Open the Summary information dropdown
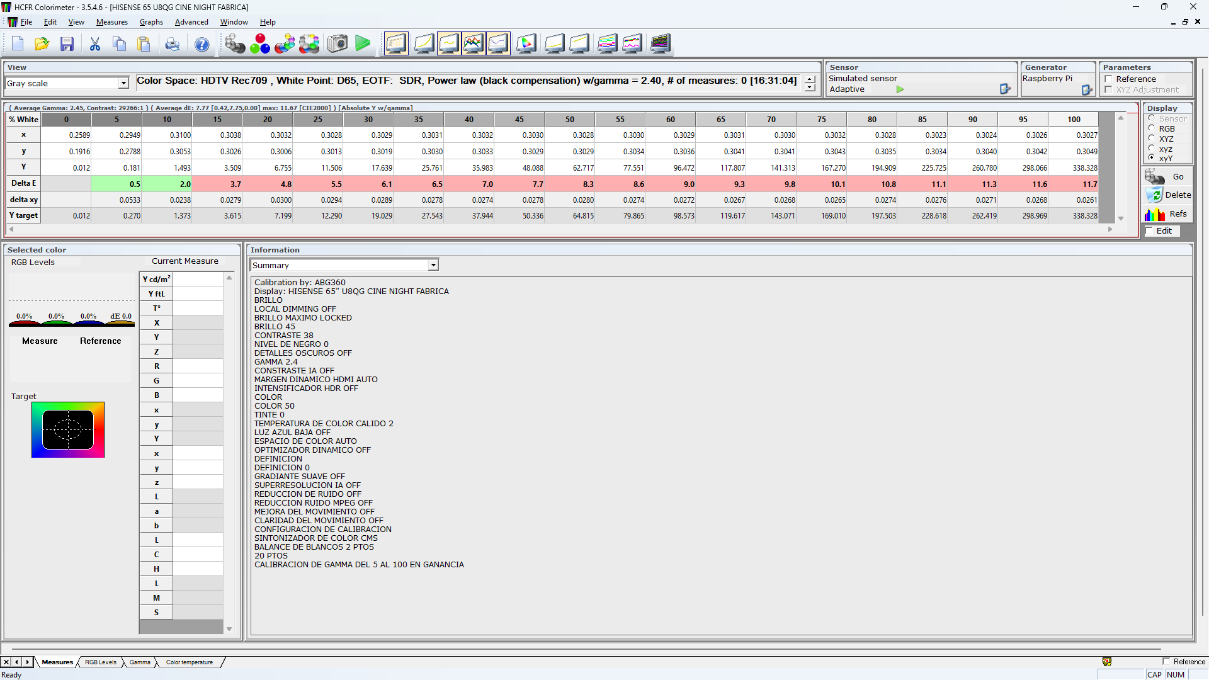This screenshot has height=680, width=1209. [433, 265]
